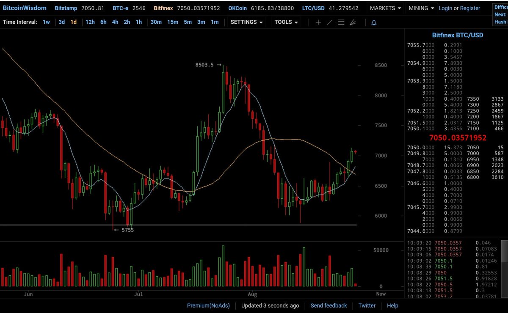Screen dimensions: 508x313
Task: Open the Bitstamp market link
Action: coord(66,8)
